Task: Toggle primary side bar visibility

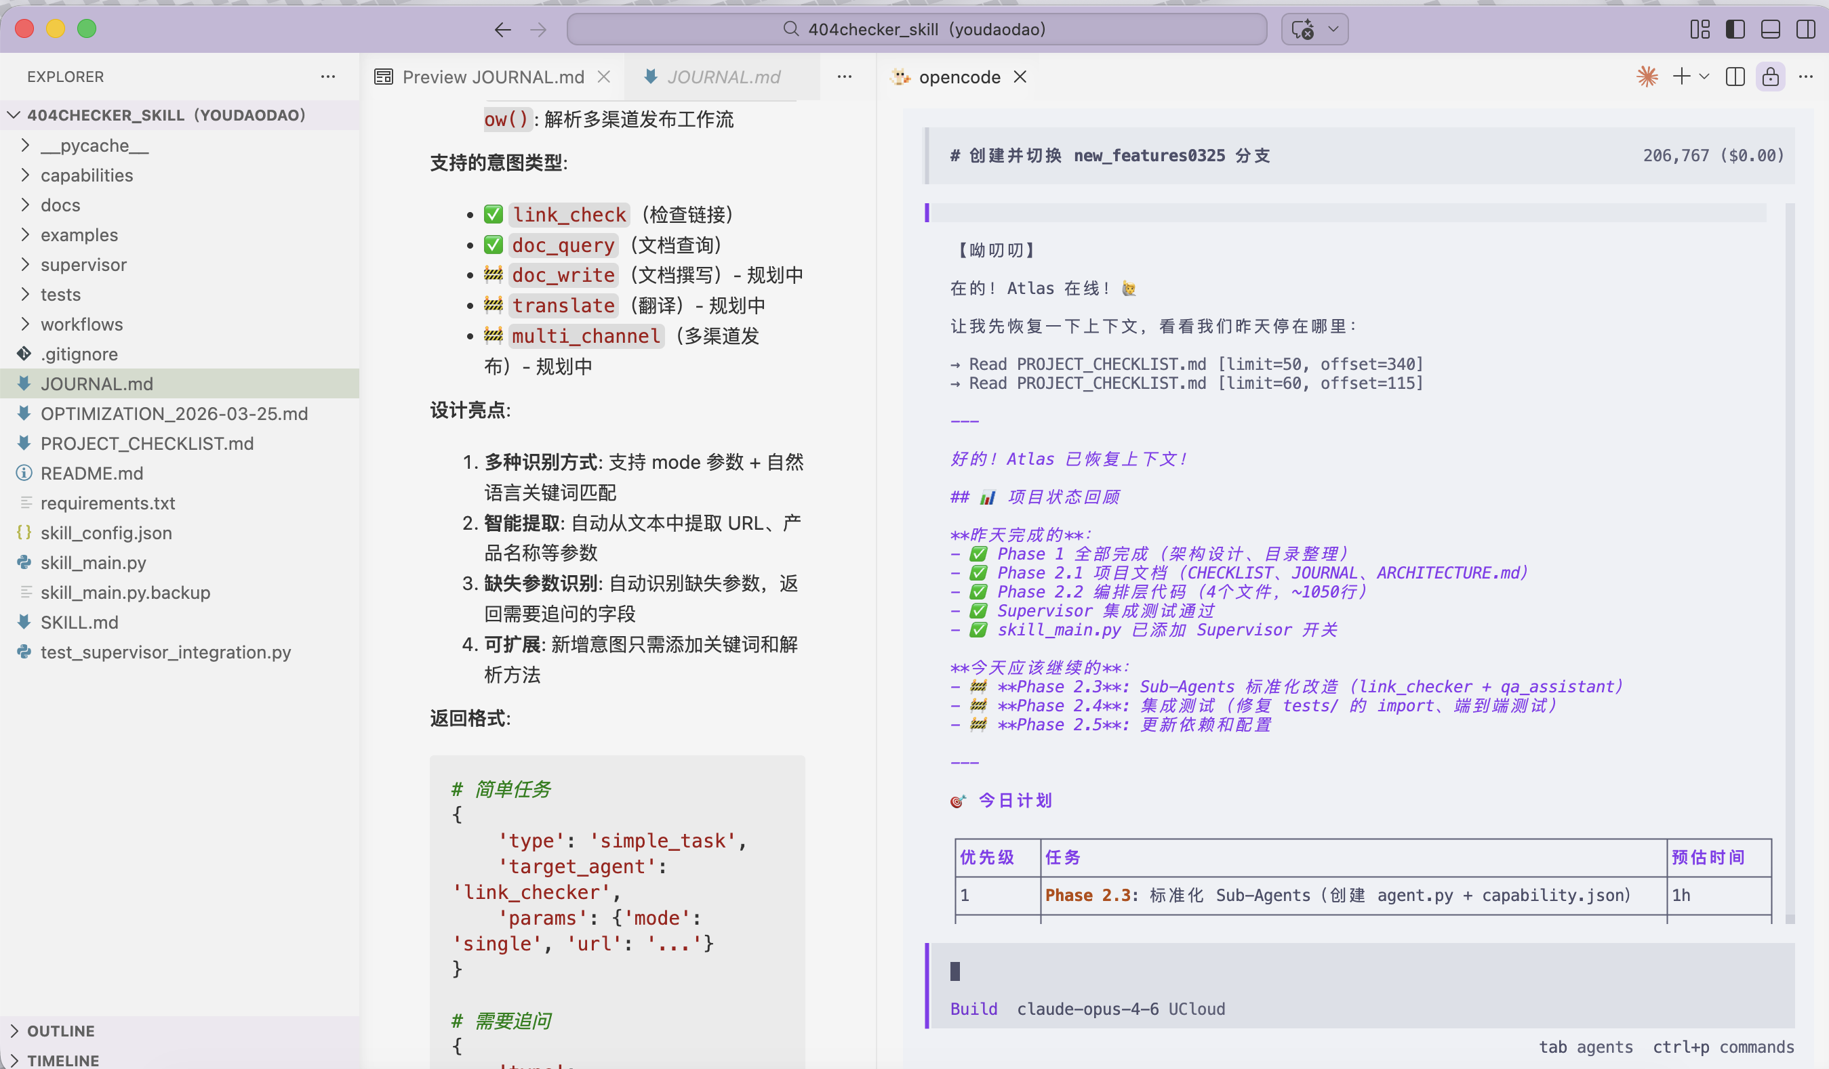Action: click(x=1735, y=29)
